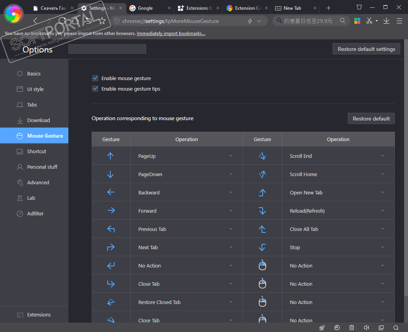The height and width of the screenshot is (332, 408).
Task: Expand the Reload(Refresh) dropdown
Action: [338, 211]
